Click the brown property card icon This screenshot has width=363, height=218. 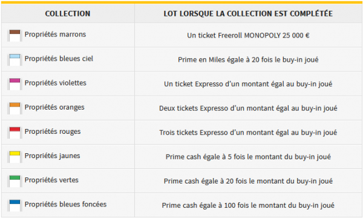(15, 36)
